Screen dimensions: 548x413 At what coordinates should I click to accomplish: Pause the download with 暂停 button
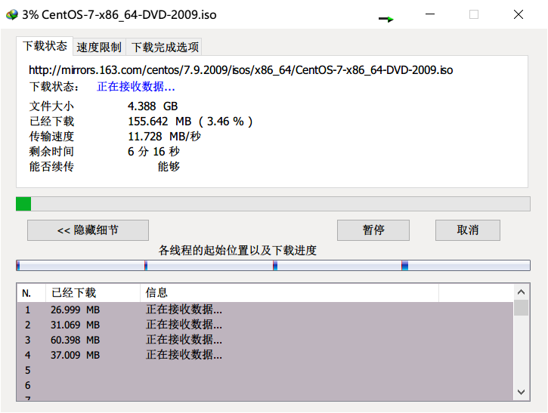[x=373, y=230]
